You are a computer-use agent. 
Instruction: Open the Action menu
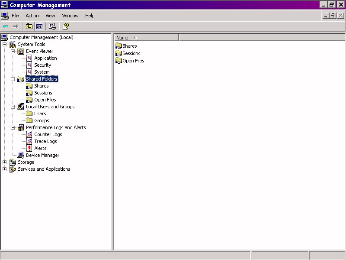tap(32, 16)
